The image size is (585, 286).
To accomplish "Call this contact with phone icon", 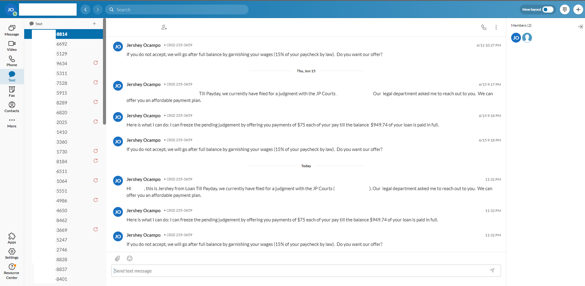I will coord(484,27).
